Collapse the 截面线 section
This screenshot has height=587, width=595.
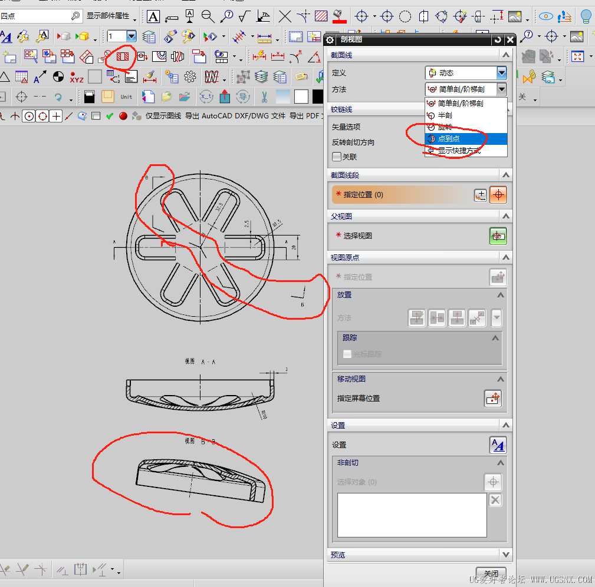(x=506, y=55)
